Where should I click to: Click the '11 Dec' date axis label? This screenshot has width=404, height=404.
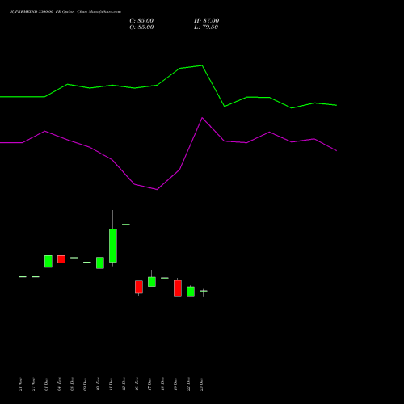[x=111, y=385]
